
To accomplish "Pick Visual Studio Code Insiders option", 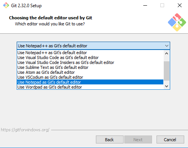I will [90, 62].
